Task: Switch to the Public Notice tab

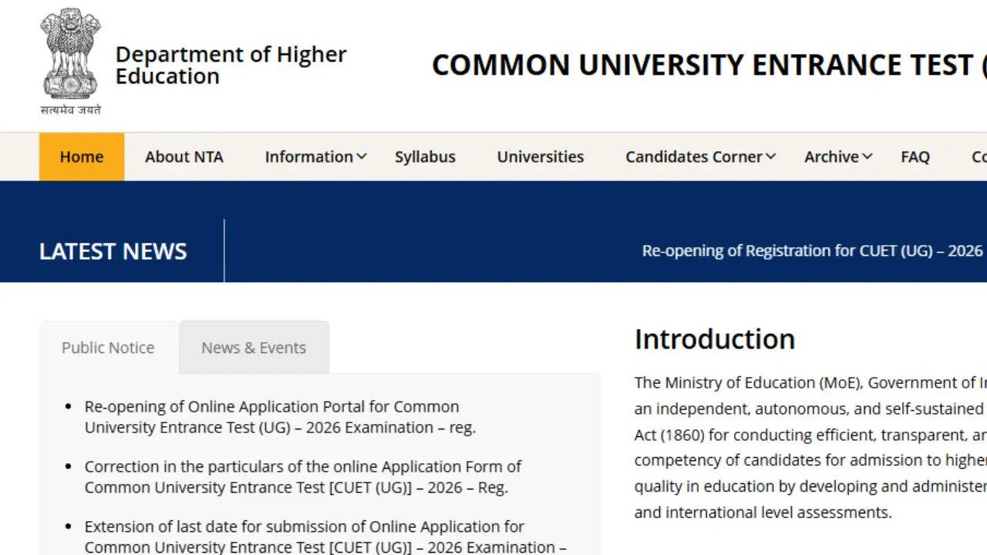Action: pos(108,348)
